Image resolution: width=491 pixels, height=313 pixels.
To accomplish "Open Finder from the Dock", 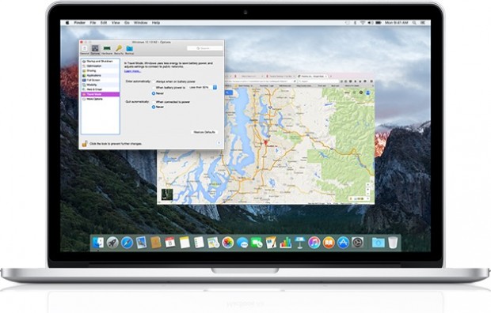I will pyautogui.click(x=98, y=243).
